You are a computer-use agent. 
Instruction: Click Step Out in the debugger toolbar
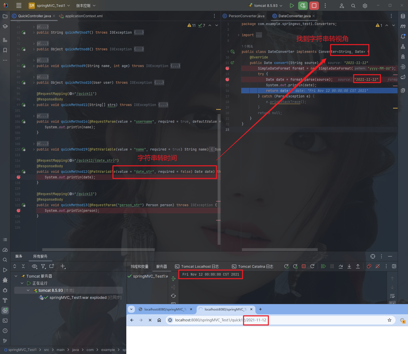pos(358,266)
